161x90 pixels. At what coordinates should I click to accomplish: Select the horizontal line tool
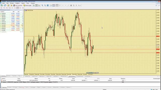(65, 5)
